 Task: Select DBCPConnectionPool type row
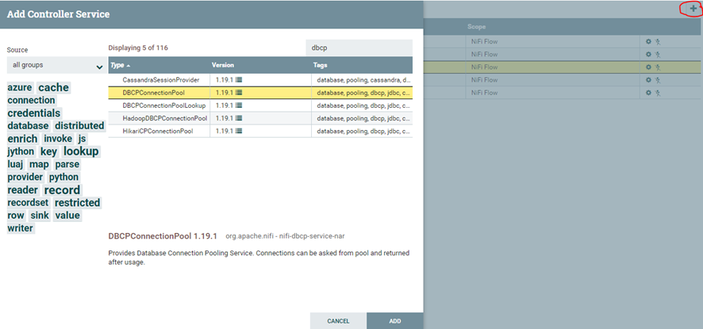coord(260,93)
